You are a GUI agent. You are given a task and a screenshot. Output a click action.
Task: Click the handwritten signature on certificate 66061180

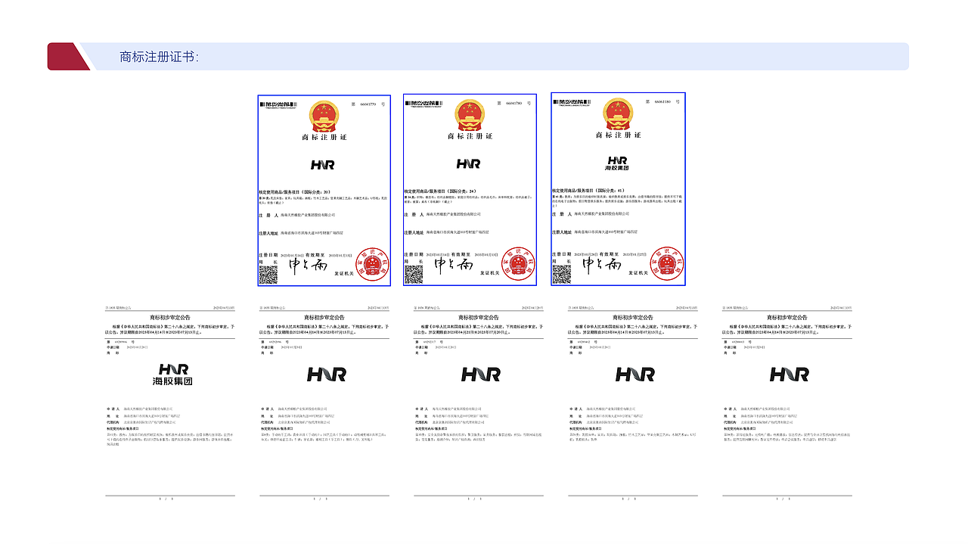(603, 265)
